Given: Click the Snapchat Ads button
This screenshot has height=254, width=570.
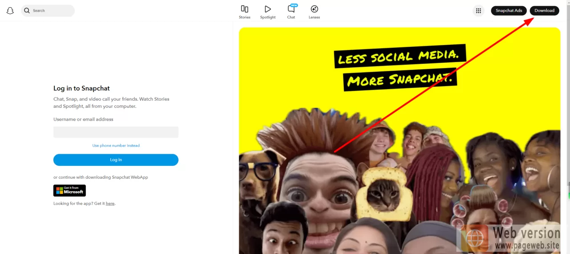Looking at the screenshot, I should [509, 11].
